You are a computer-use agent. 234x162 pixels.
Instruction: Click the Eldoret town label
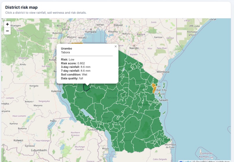point(118,25)
